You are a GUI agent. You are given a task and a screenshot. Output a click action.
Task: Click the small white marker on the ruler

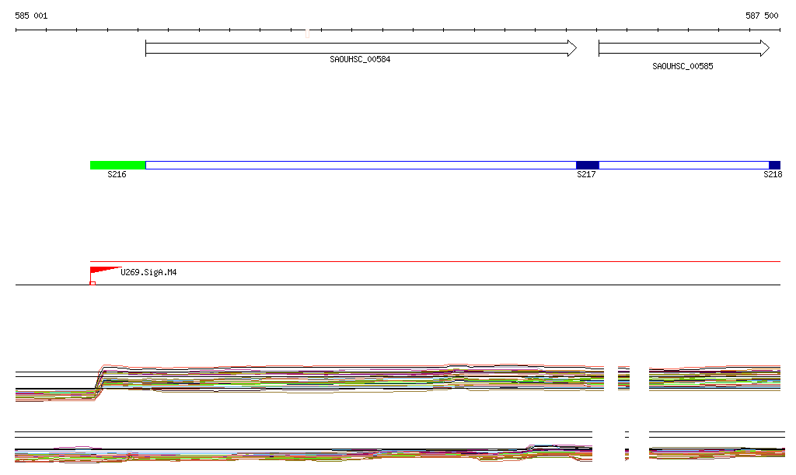[307, 33]
